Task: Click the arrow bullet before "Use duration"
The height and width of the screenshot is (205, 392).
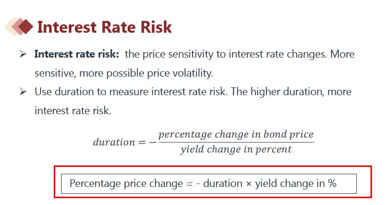Action: click(x=23, y=92)
